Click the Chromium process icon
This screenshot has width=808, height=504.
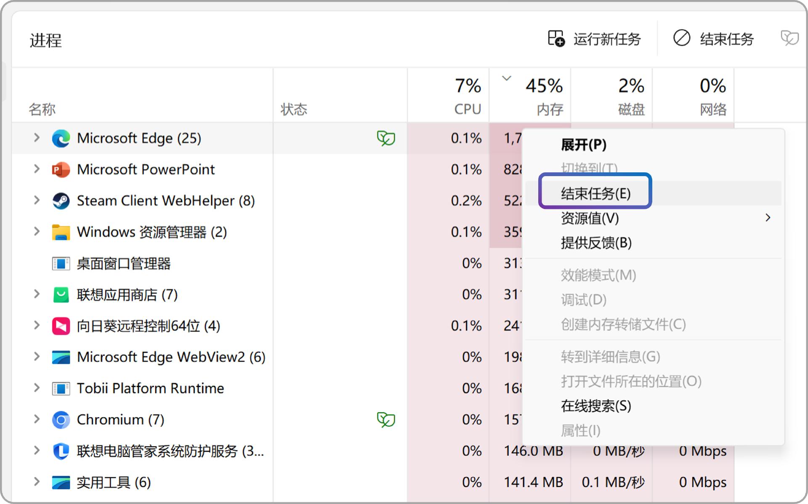[x=61, y=420]
